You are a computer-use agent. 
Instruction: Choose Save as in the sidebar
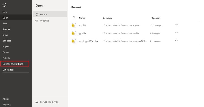tap(6, 29)
